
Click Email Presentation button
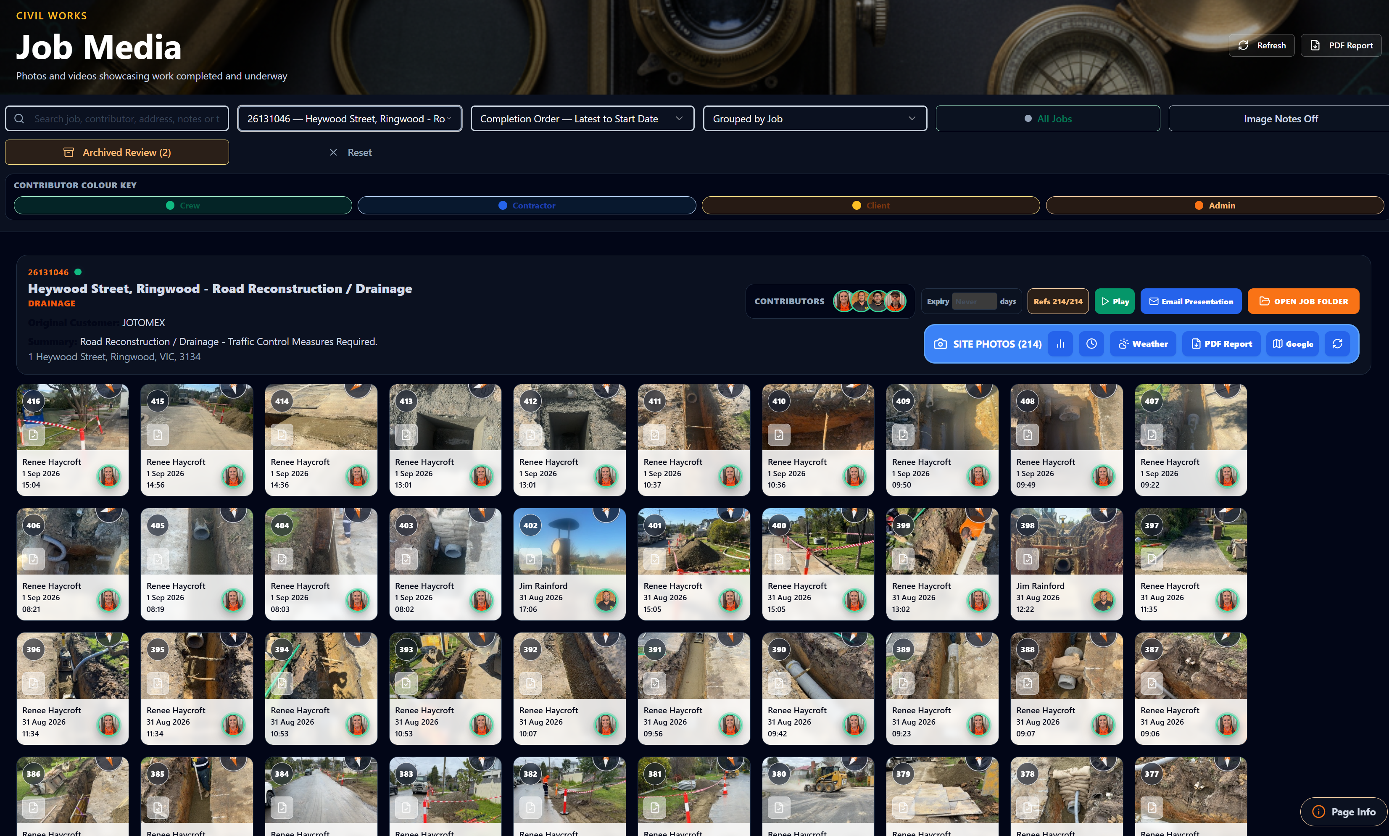click(x=1191, y=301)
